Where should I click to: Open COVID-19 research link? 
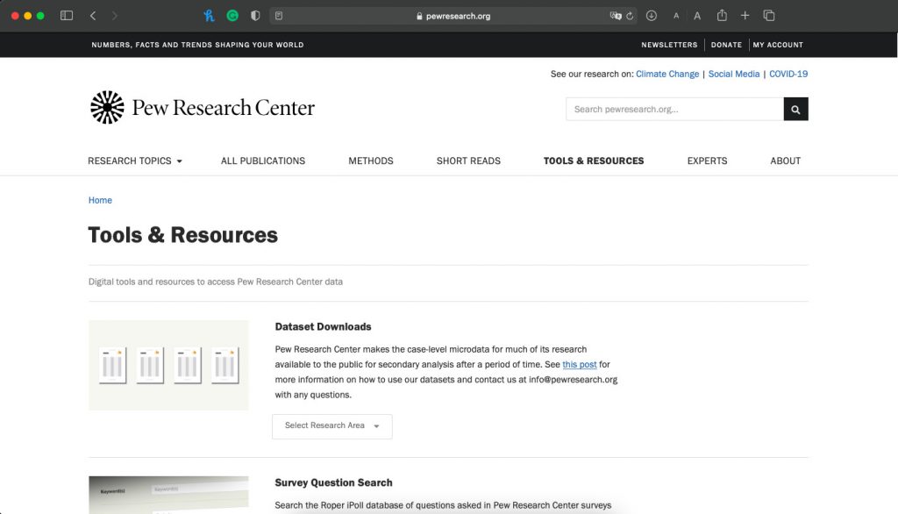788,74
